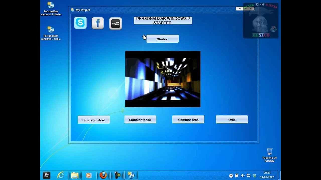This screenshot has width=321, height=180.
Task: Open the network tray icon
Action: 249,176
